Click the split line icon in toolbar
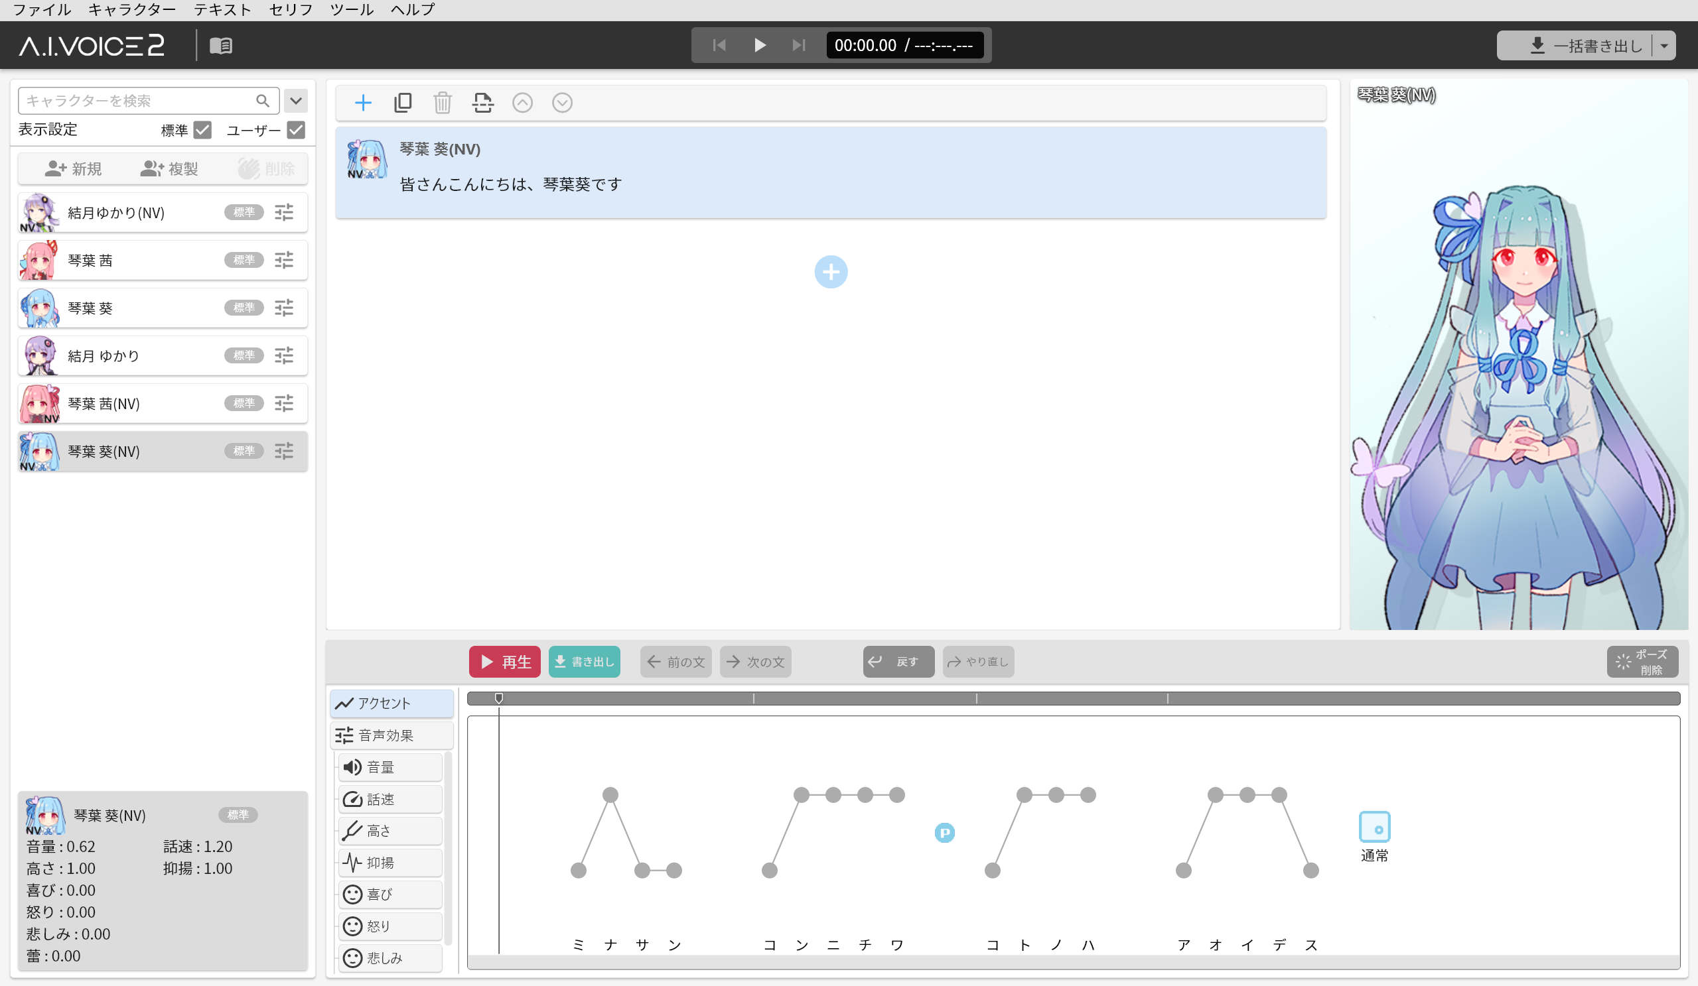The width and height of the screenshot is (1698, 986). [x=482, y=102]
